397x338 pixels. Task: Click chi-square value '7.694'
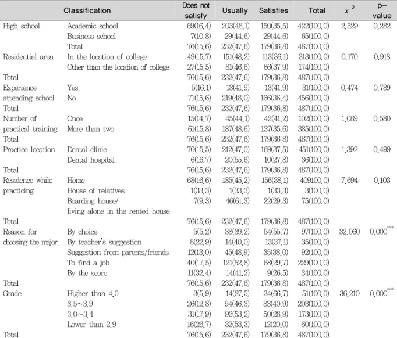point(349,181)
